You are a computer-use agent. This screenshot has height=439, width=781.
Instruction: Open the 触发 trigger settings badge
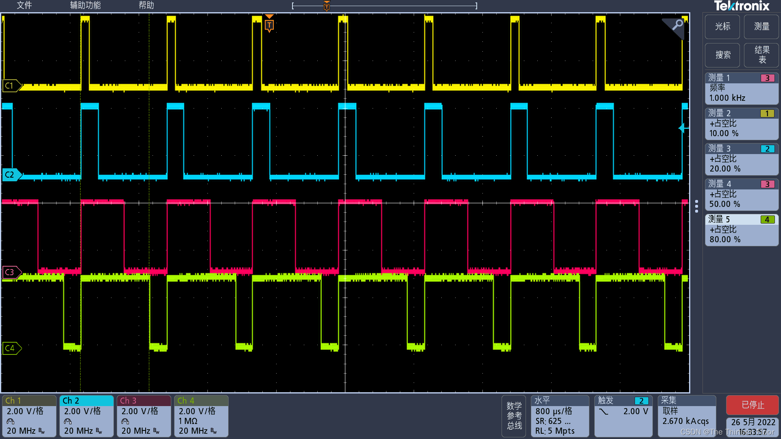[623, 416]
